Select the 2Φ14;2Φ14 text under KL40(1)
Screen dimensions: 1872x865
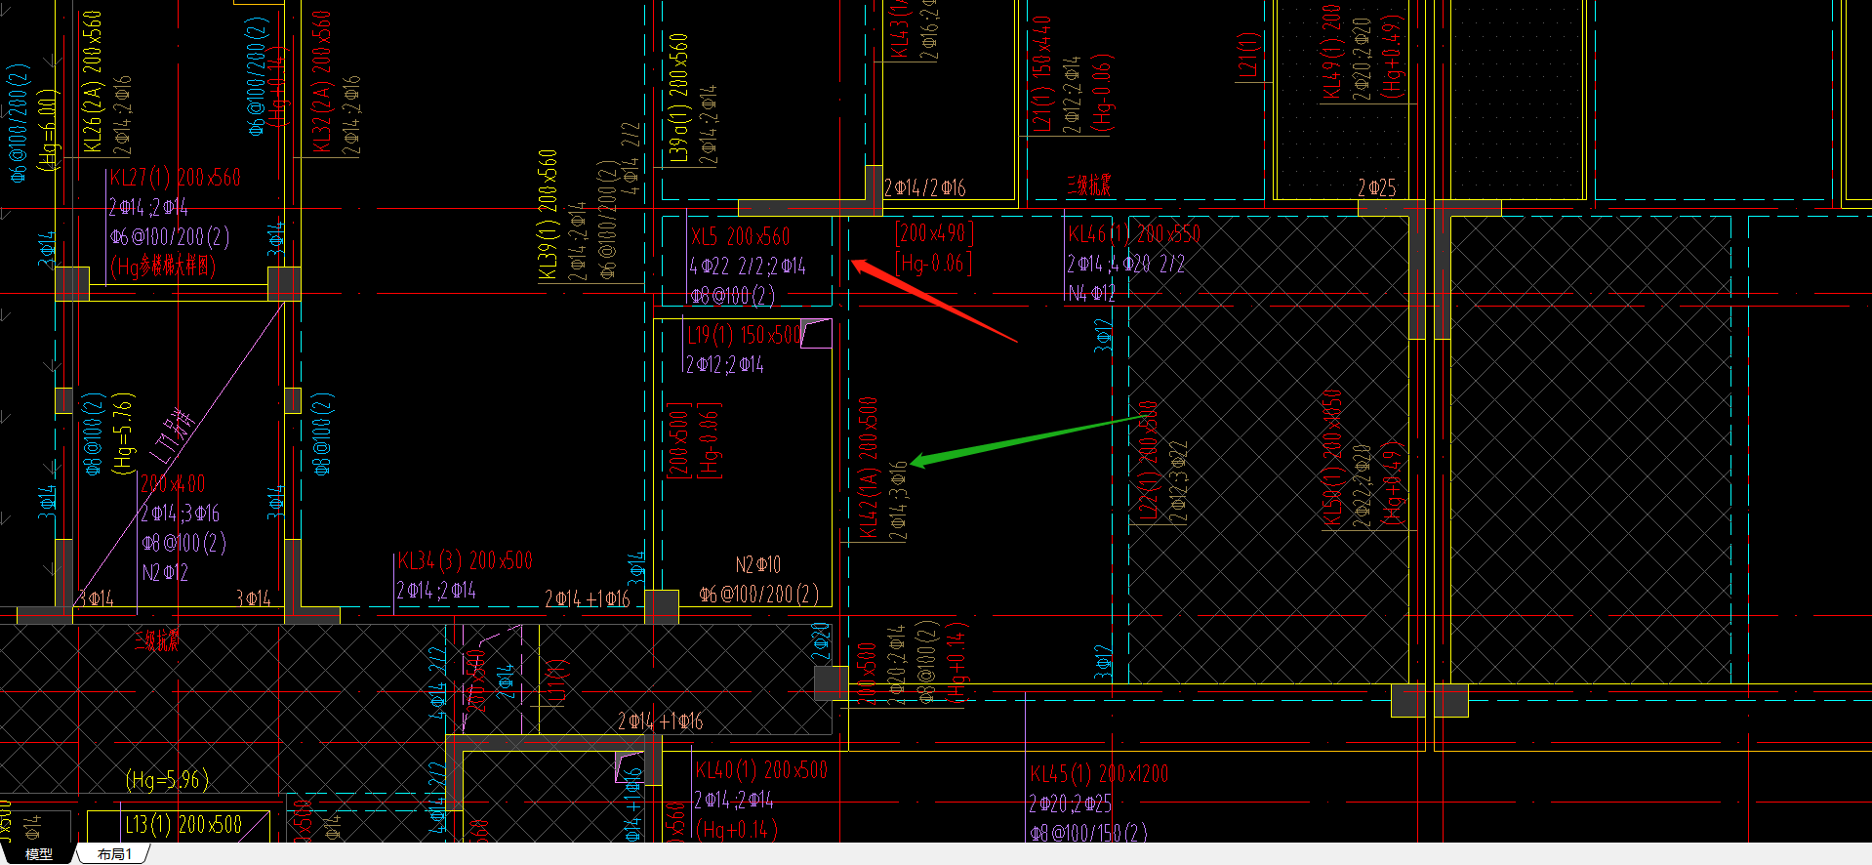733,800
